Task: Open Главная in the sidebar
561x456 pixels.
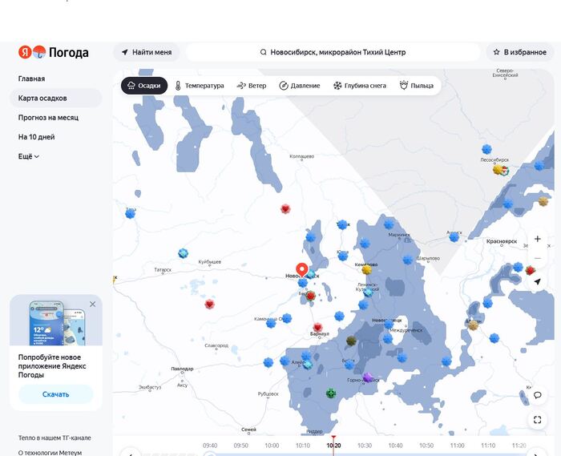Action: pyautogui.click(x=31, y=79)
